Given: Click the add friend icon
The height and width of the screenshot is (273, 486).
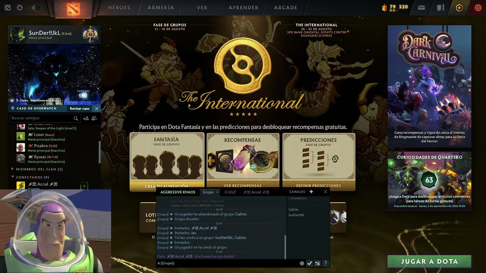Looking at the screenshot, I should click(86, 118).
